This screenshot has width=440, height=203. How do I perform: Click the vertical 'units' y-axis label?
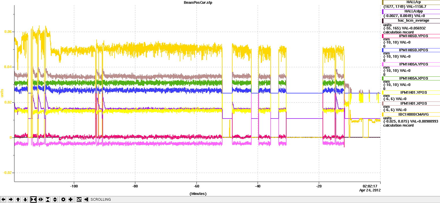point(2,93)
